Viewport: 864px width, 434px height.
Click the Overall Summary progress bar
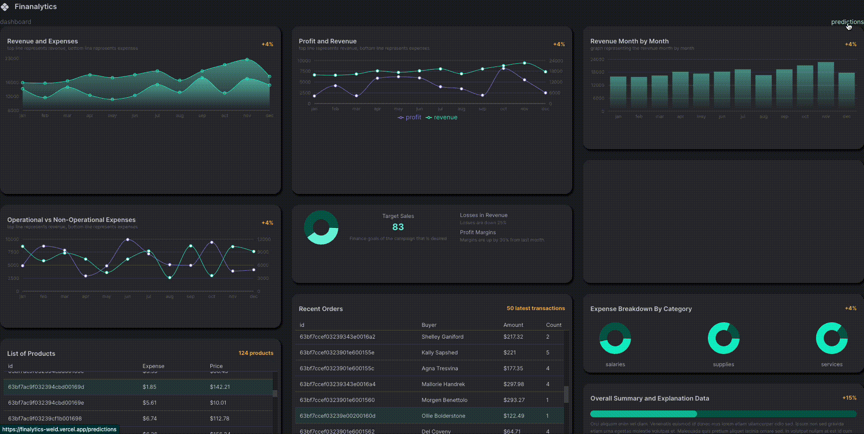(x=723, y=414)
